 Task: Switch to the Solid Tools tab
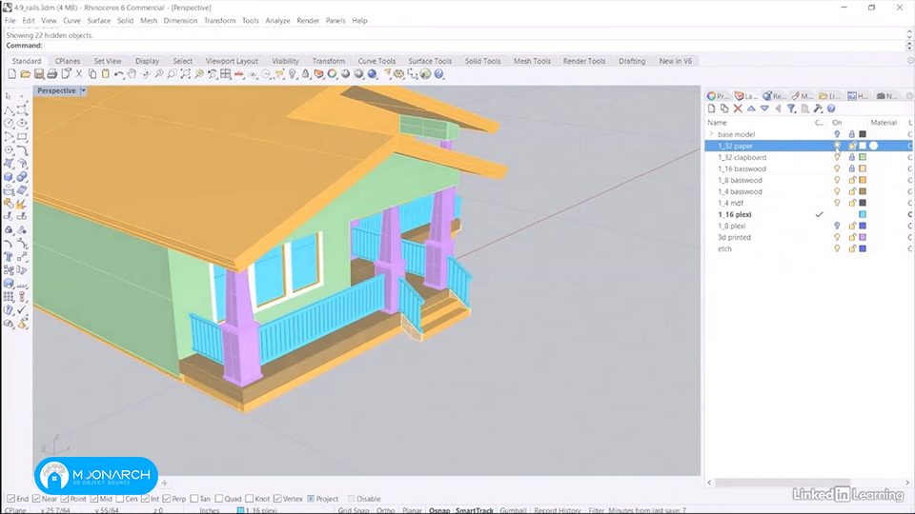pos(482,61)
